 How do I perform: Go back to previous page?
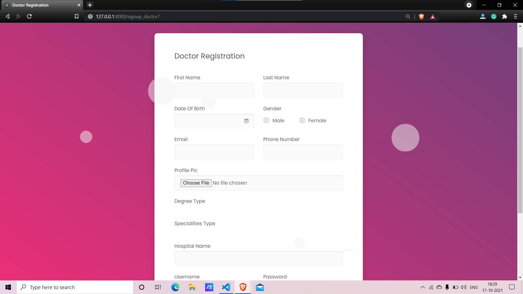tap(8, 17)
